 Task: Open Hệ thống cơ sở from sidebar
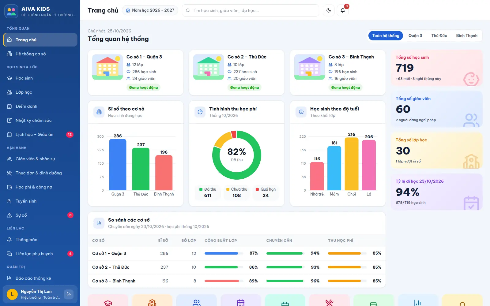click(40, 54)
